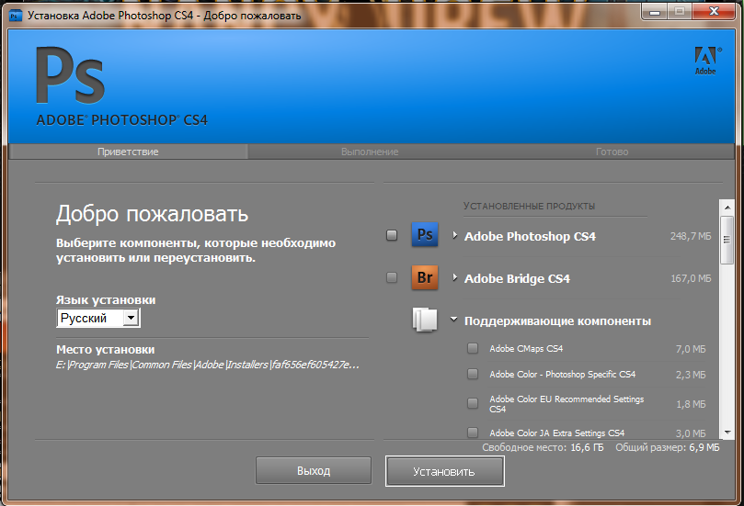Click the Adobe Photoshop CS4 product name
Image resolution: width=744 pixels, height=506 pixels.
tap(530, 236)
